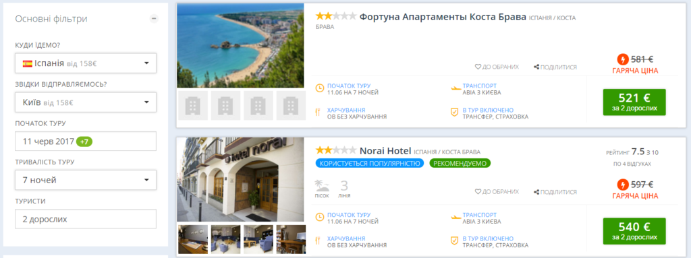Open the по 4 відгуках reviews link
This screenshot has height=258, width=691.
(632, 164)
